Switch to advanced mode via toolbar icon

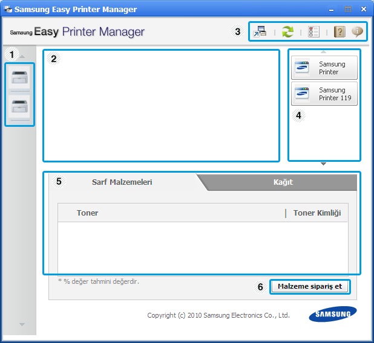click(260, 31)
